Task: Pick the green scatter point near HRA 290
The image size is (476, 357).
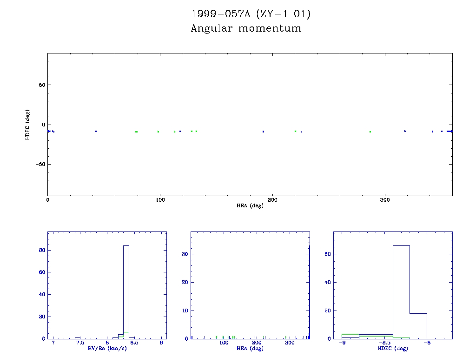Action: [x=370, y=132]
